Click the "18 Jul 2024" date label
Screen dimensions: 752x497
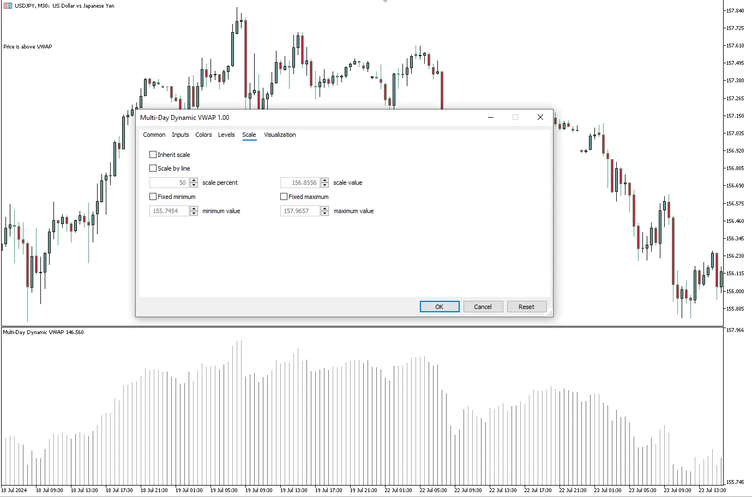pyautogui.click(x=14, y=490)
